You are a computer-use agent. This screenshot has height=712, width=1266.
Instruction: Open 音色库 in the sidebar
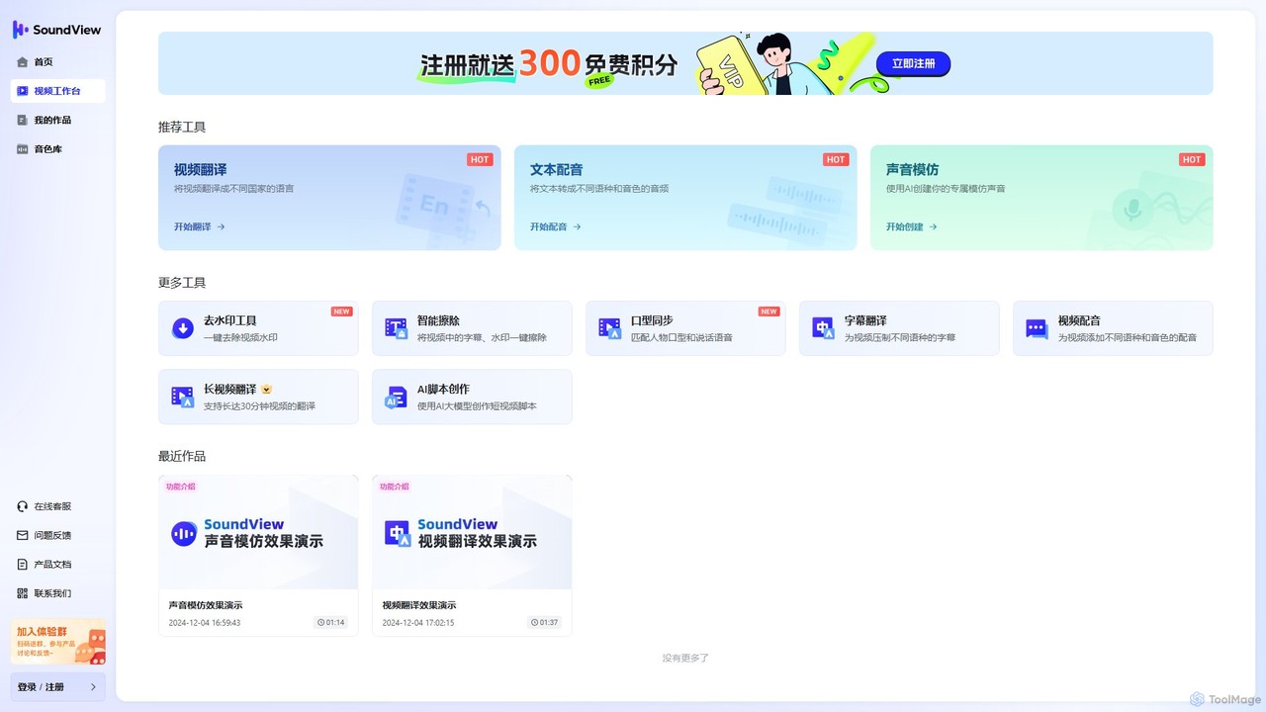click(57, 149)
